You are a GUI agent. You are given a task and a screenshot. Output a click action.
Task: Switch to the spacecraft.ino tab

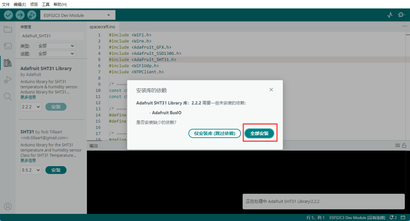102,27
